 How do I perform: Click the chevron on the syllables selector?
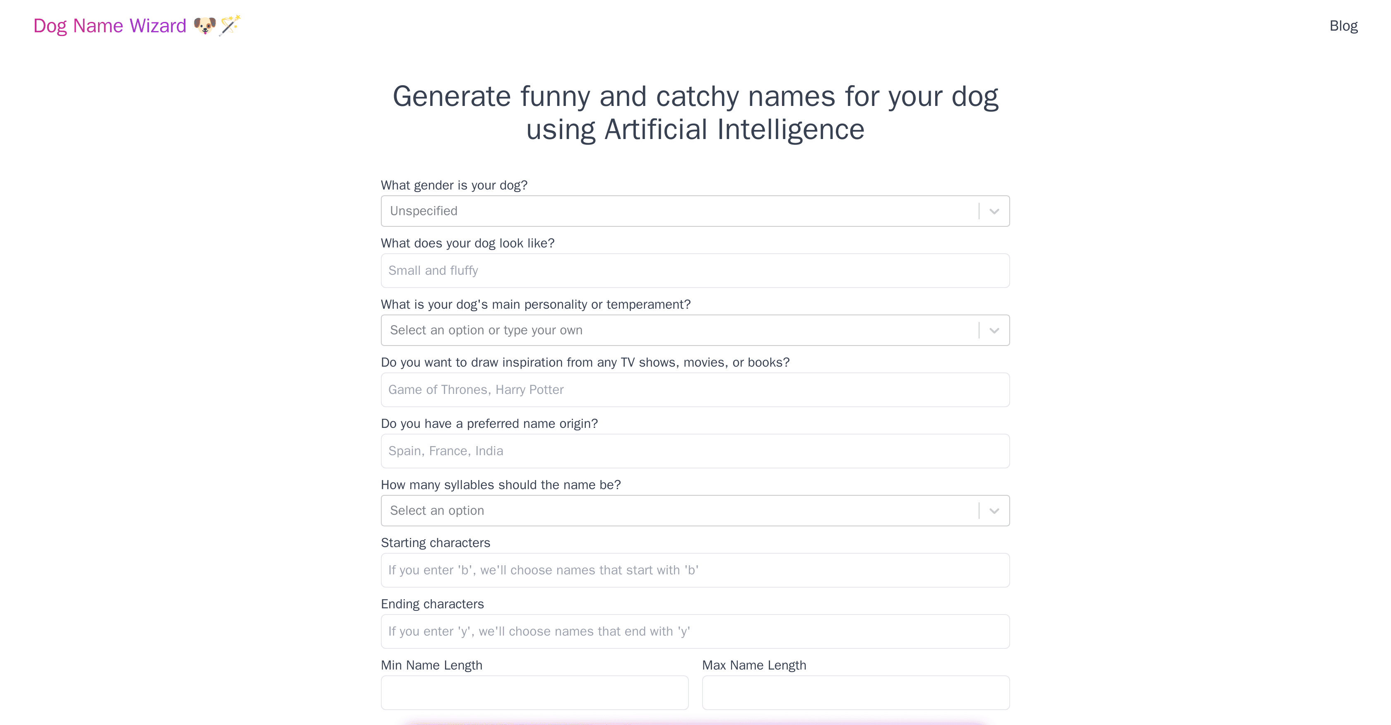[993, 510]
